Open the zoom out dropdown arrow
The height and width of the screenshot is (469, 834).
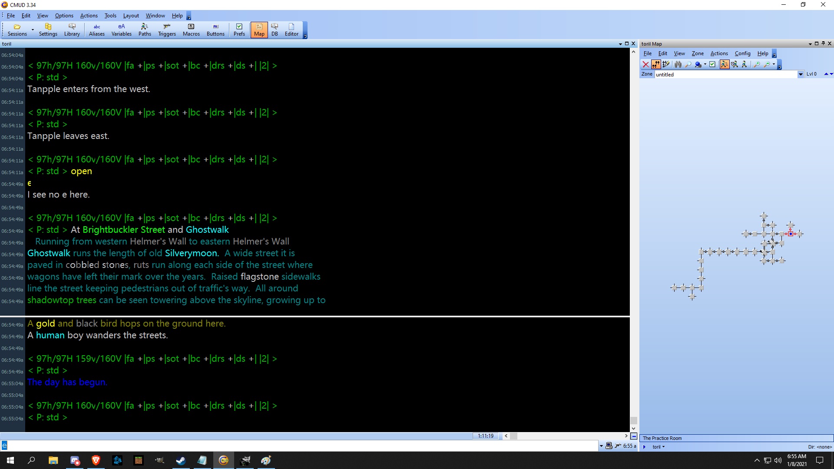click(774, 64)
